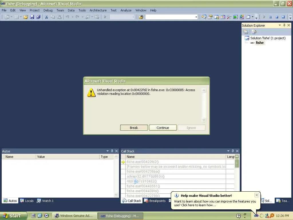Click the New Project toolbar icon

(7, 17)
